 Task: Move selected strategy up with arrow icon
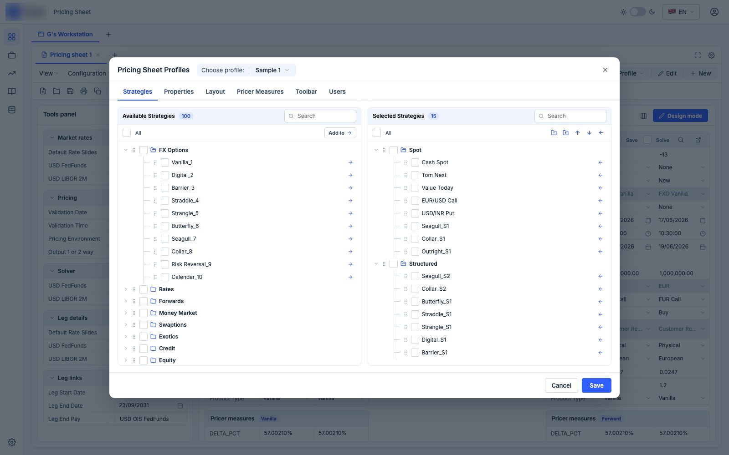tap(577, 133)
